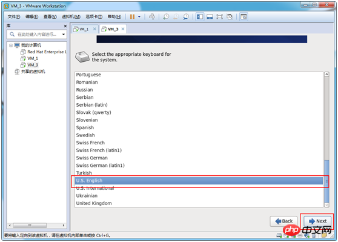Revert virtual machine to previous snapshot
The image size is (338, 242).
pyautogui.click(x=176, y=16)
